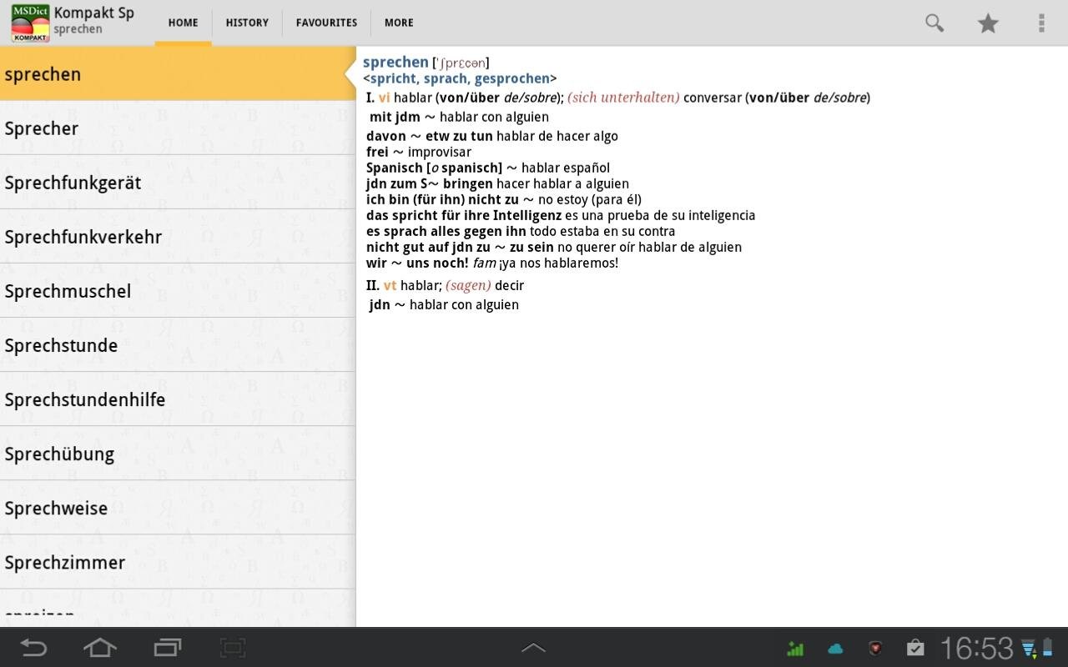Tap the screenshot capture icon
Viewport: 1068px width, 667px height.
(233, 648)
